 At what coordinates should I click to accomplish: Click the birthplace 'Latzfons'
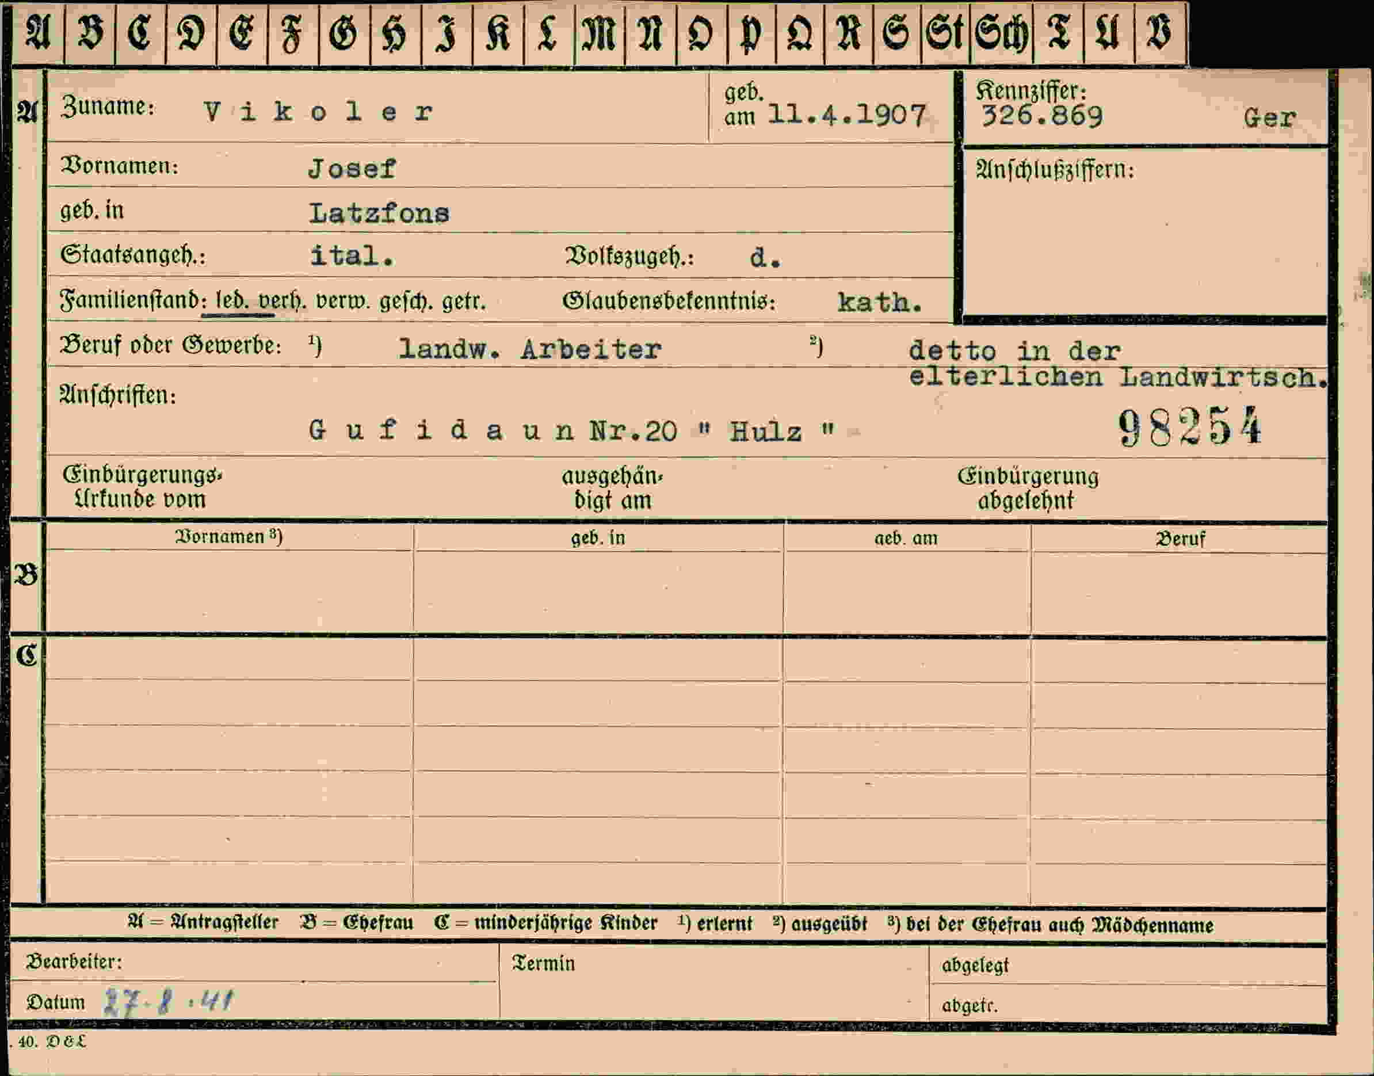pyautogui.click(x=379, y=213)
